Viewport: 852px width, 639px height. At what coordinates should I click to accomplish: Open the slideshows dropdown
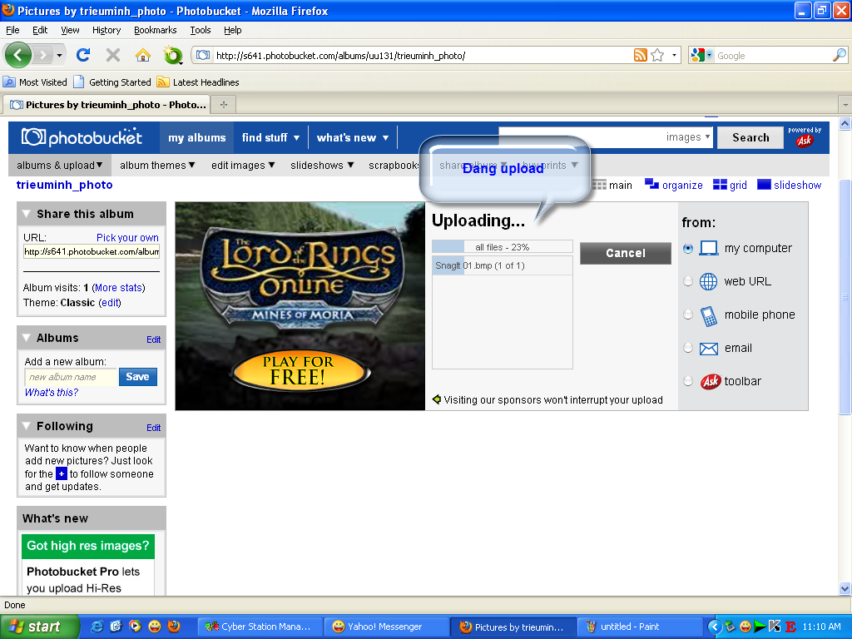pyautogui.click(x=322, y=166)
